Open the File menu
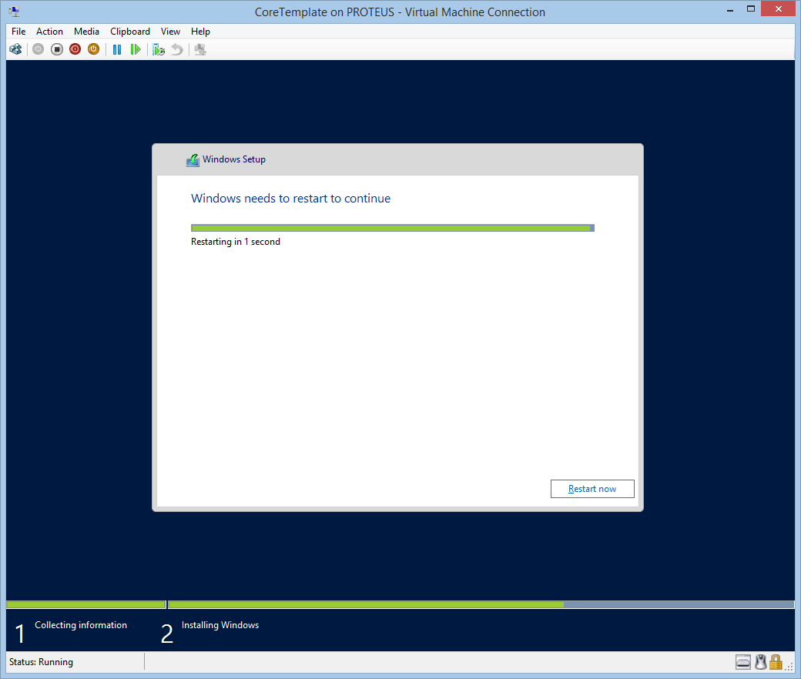This screenshot has height=679, width=801. (x=18, y=32)
